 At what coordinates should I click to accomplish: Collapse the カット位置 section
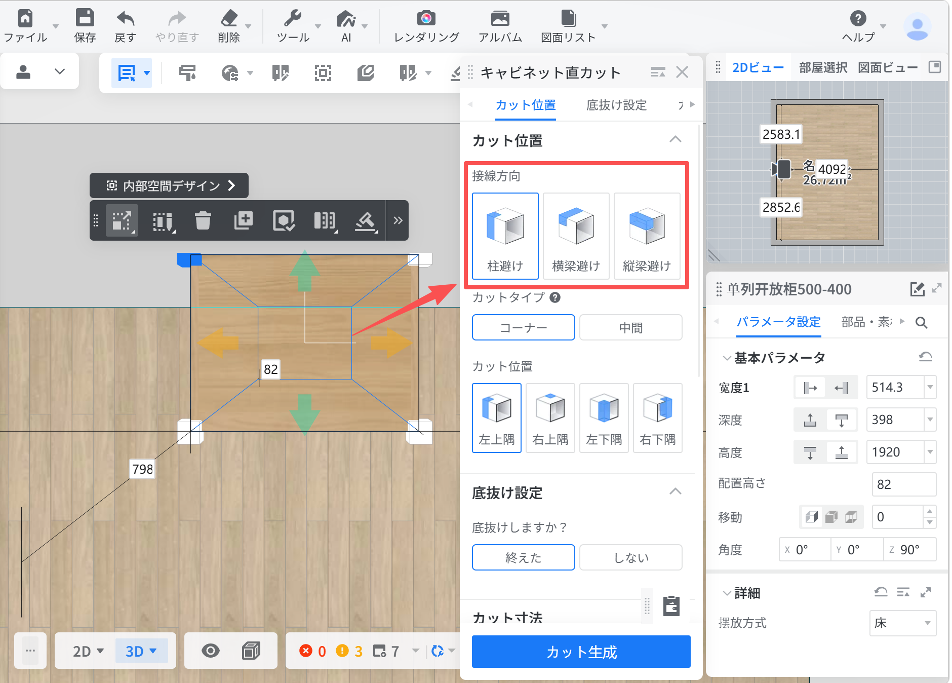pyautogui.click(x=675, y=139)
